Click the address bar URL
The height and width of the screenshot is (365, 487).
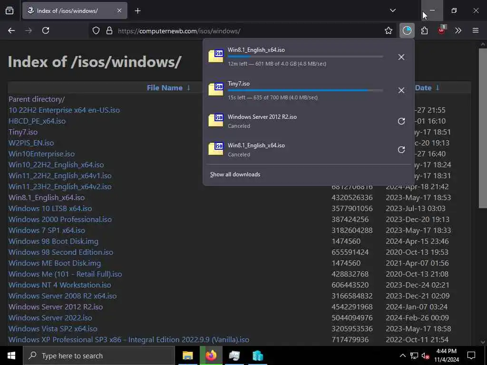point(179,31)
